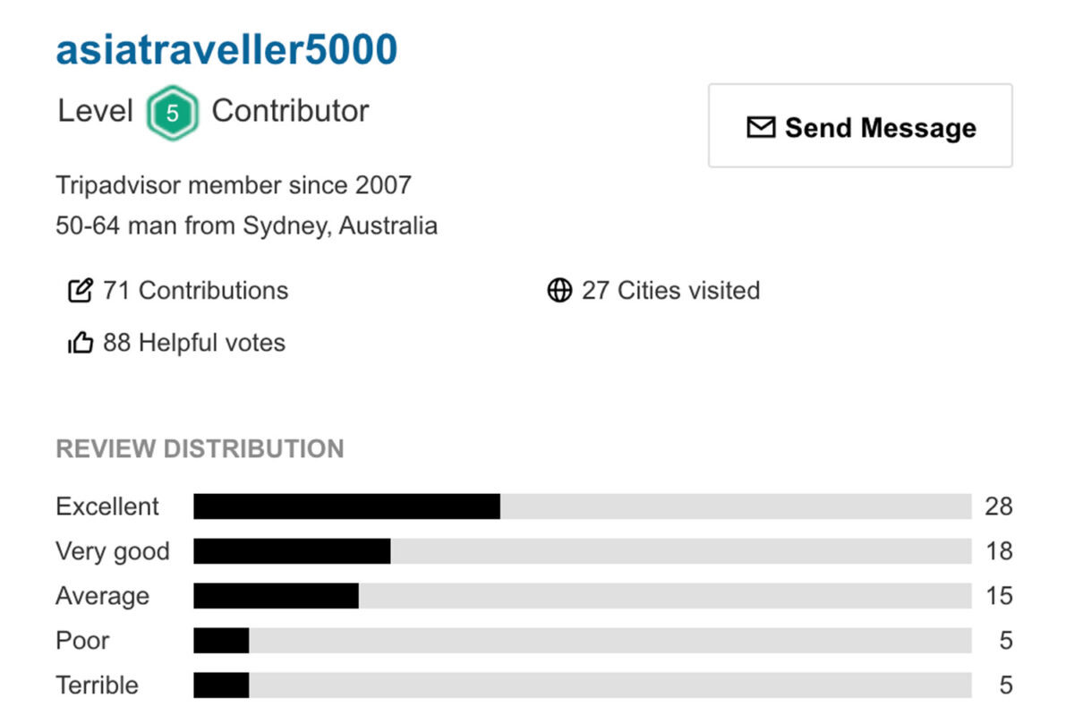Click the globe icon for cities visited
Image resolution: width=1074 pixels, height=715 pixels.
pos(559,291)
